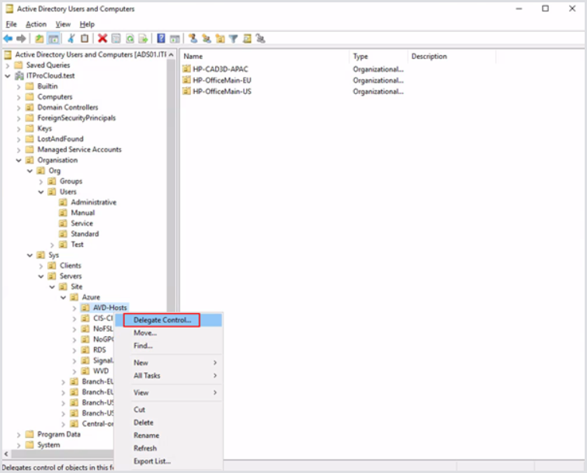The image size is (587, 473).
Task: Click the Refresh toolbar icon
Action: 129,38
